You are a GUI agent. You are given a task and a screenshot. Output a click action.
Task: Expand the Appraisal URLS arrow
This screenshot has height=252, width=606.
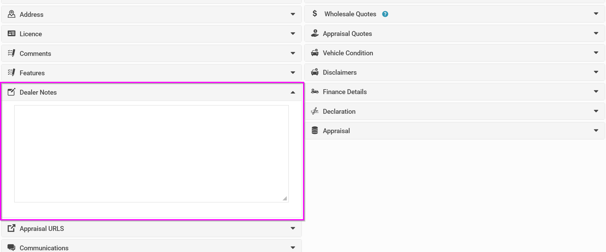pyautogui.click(x=293, y=228)
